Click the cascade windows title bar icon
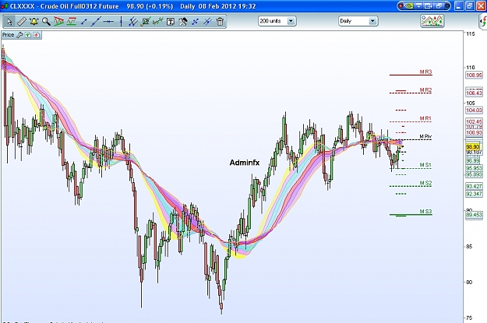This screenshot has height=323, width=487. [x=439, y=6]
